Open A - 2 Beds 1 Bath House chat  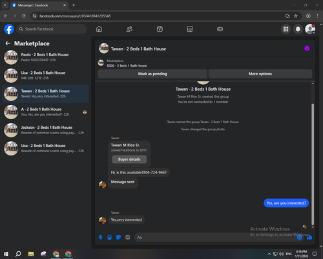pos(45,112)
